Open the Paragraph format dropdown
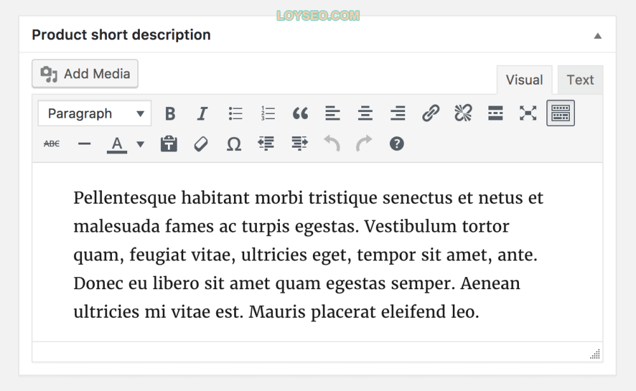 95,113
